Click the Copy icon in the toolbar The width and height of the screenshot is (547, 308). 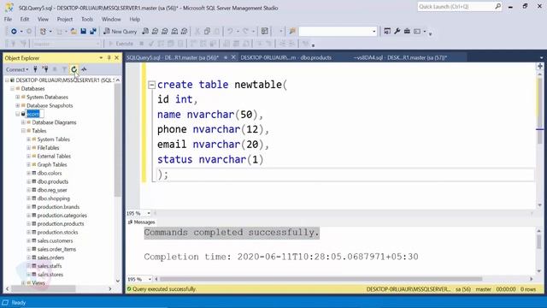[207, 32]
